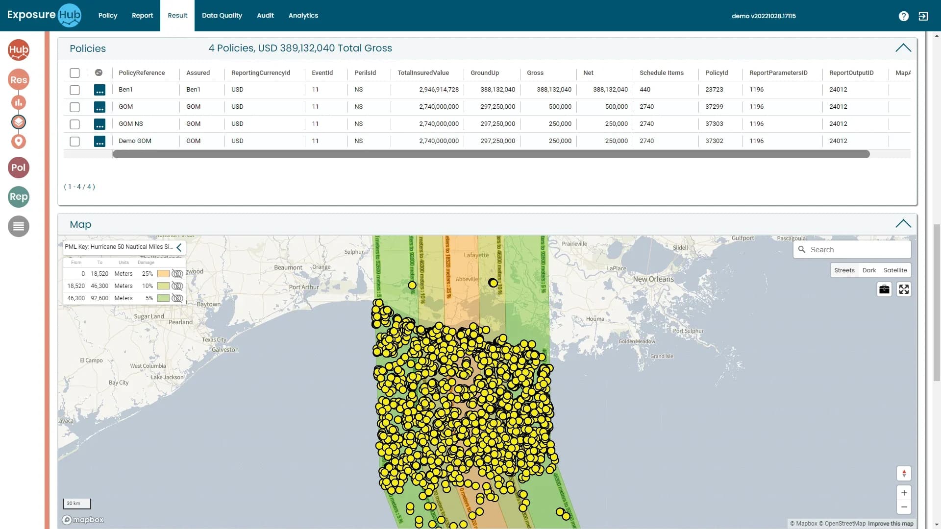The width and height of the screenshot is (941, 529).
Task: Select the Result tab
Action: 177,16
